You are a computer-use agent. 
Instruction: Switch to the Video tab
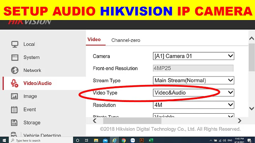coord(94,40)
